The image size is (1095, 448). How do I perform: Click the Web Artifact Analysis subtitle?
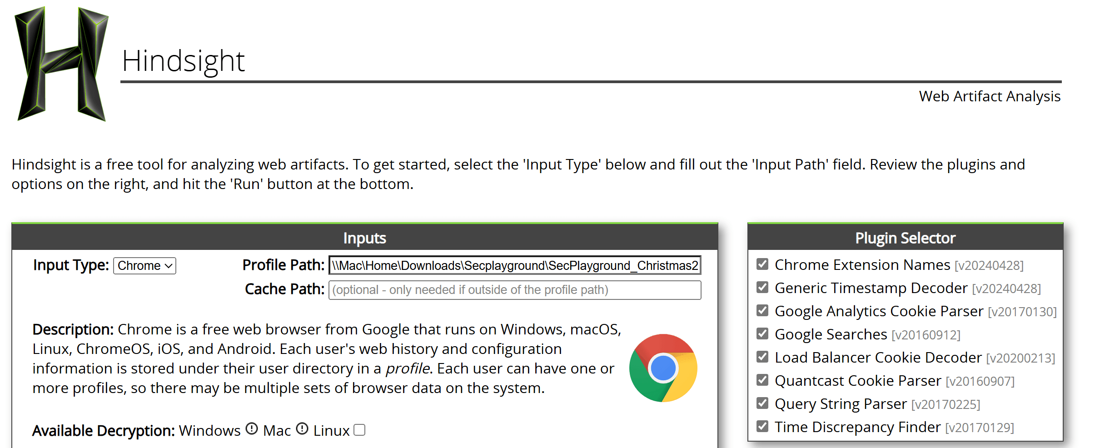click(989, 96)
